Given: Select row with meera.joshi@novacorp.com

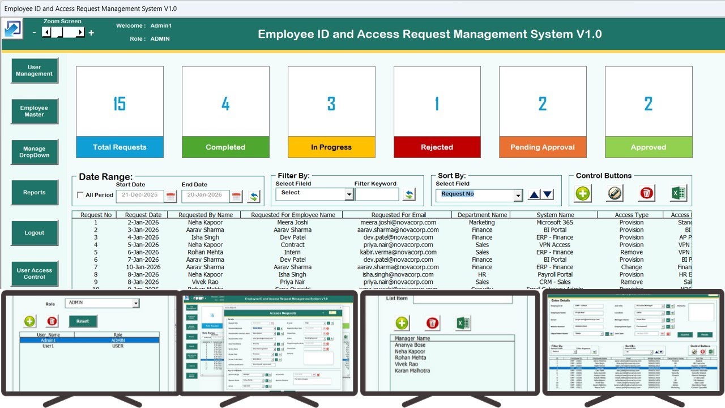Looking at the screenshot, I should [x=382, y=223].
